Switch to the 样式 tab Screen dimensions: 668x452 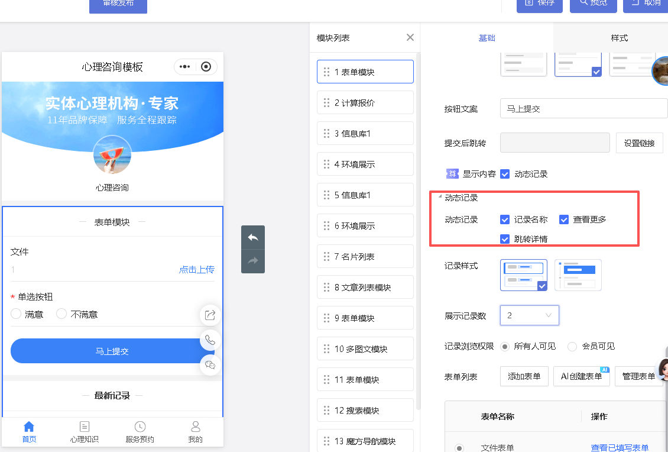(x=619, y=38)
